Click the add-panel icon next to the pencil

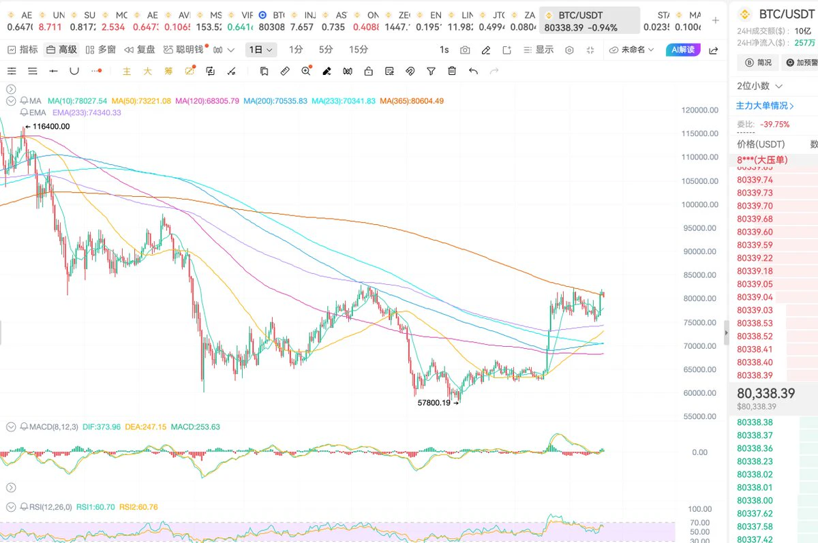coord(506,50)
